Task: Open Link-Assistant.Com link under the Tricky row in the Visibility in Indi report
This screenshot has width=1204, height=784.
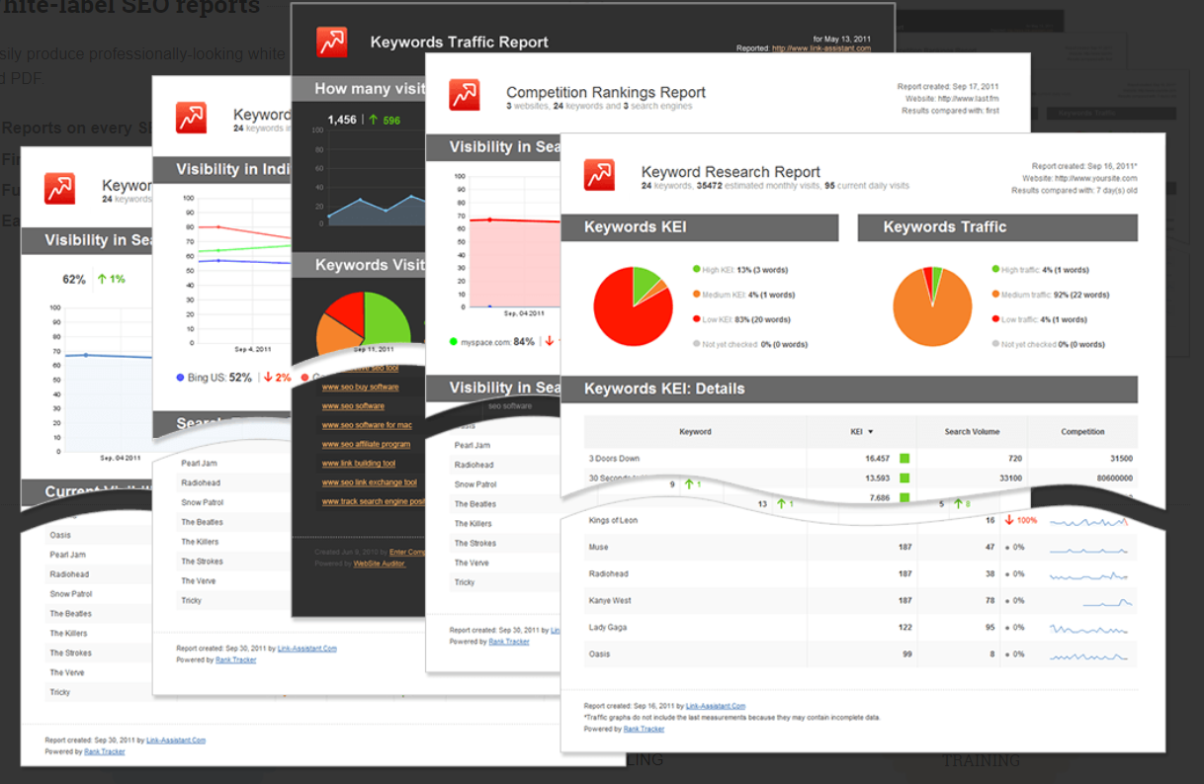Action: pyautogui.click(x=307, y=649)
